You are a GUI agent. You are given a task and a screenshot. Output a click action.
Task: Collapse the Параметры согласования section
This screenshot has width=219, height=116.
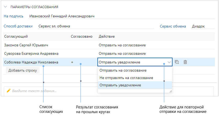point(5,7)
